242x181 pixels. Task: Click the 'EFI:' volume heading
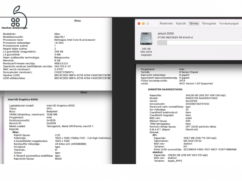pos(155,135)
